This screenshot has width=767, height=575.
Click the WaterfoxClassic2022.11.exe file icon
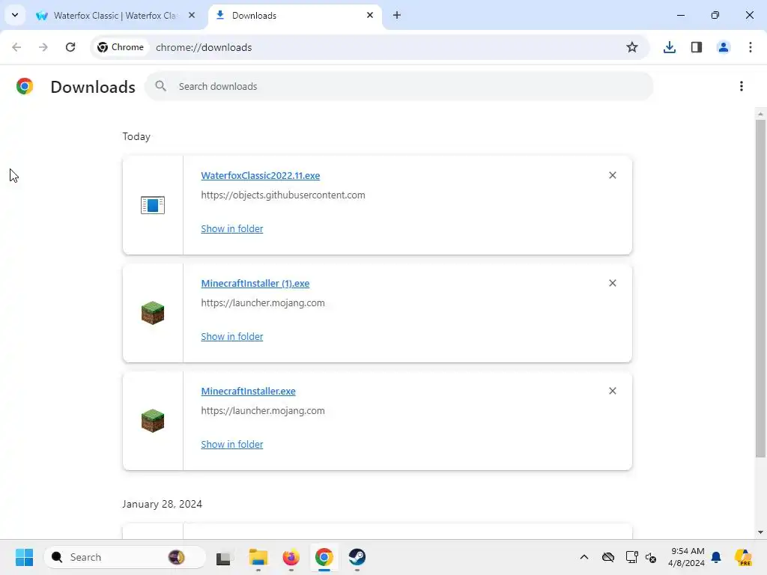153,205
